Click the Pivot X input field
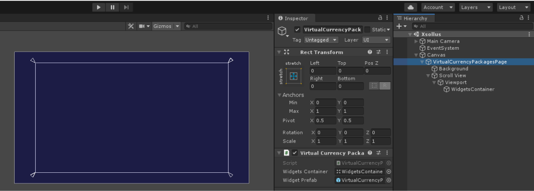The width and height of the screenshot is (534, 191). 326,120
